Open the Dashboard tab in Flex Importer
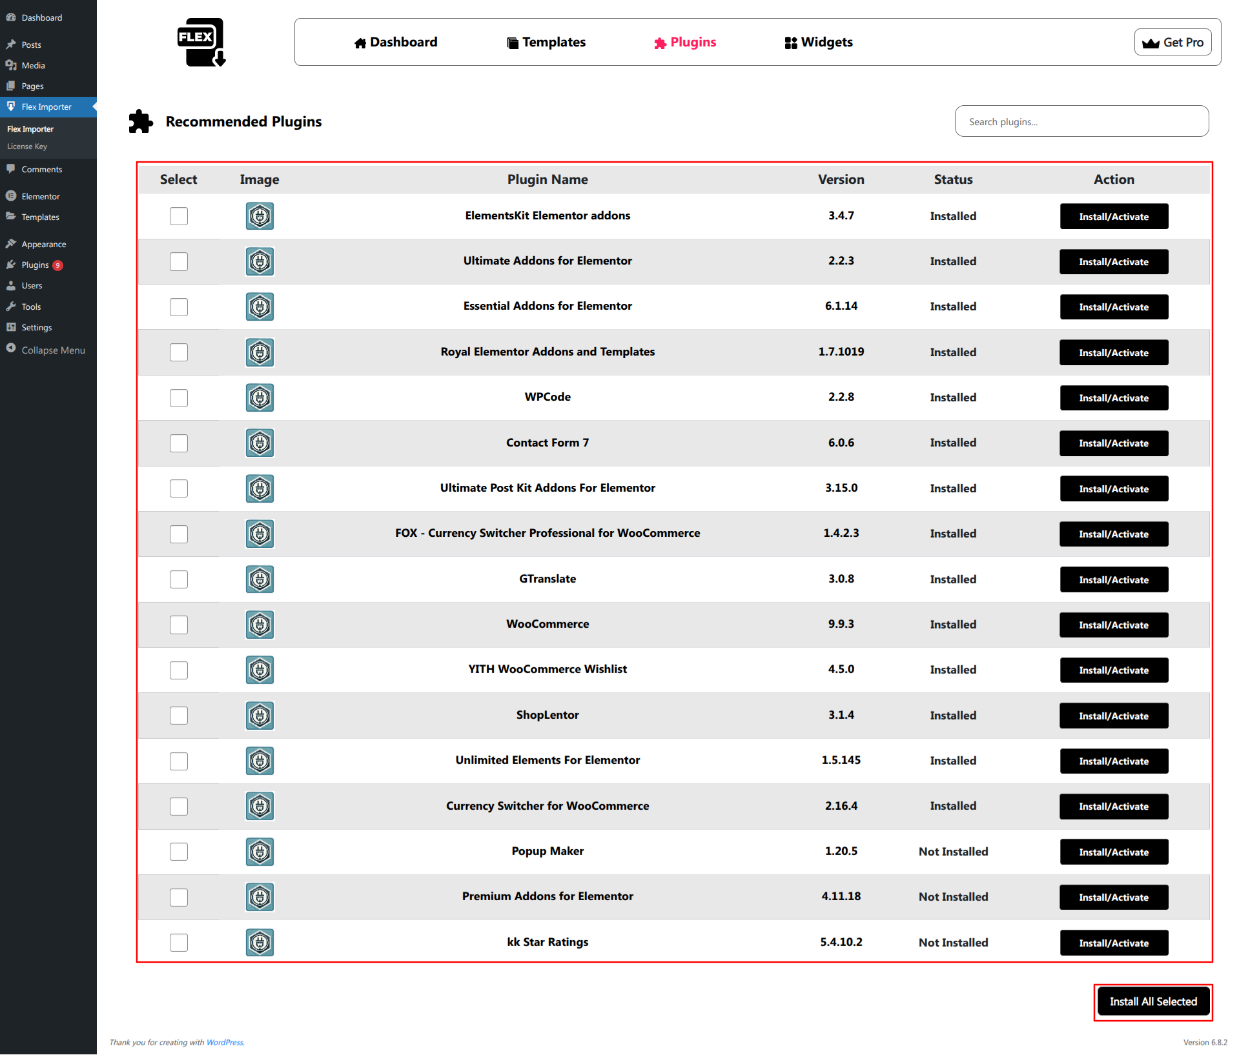The width and height of the screenshot is (1239, 1055). coord(396,42)
